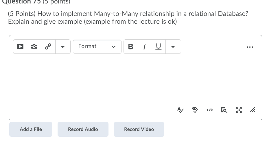Toggle Italic formatting

coord(144,47)
